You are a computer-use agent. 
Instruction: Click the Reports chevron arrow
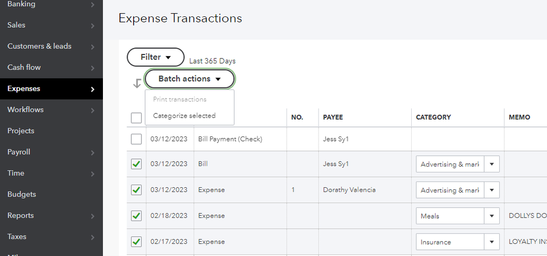click(x=92, y=216)
